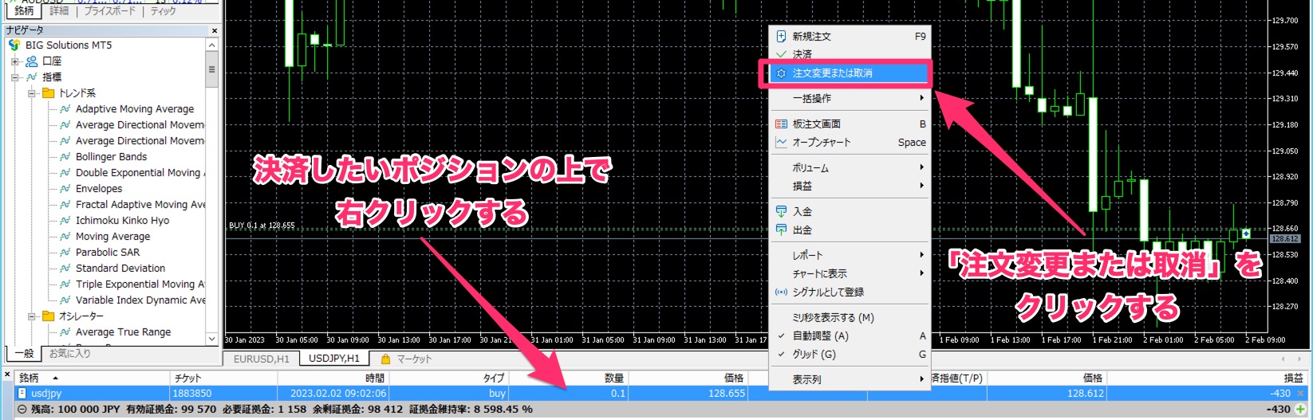1313x420 pixels.
Task: Collapse the トレンド系 folder in Navigator
Action: point(33,93)
